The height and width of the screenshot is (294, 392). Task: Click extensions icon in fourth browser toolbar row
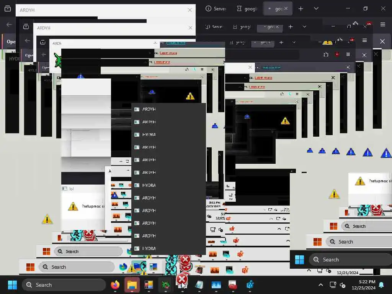point(326,54)
